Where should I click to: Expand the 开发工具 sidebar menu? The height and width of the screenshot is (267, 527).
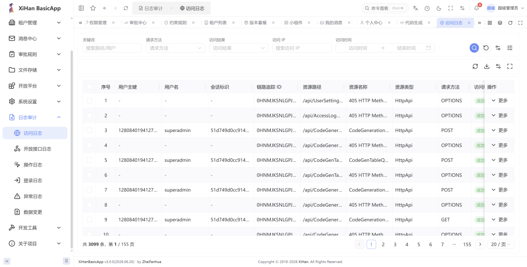pyautogui.click(x=35, y=228)
